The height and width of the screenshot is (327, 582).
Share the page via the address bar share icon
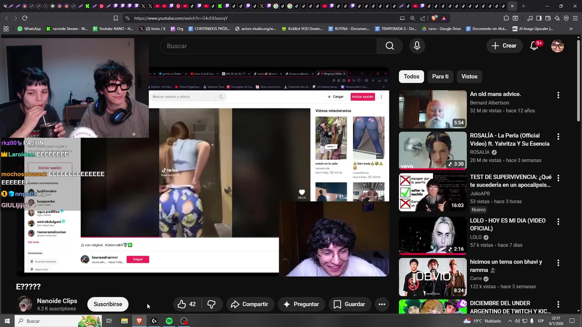(423, 18)
